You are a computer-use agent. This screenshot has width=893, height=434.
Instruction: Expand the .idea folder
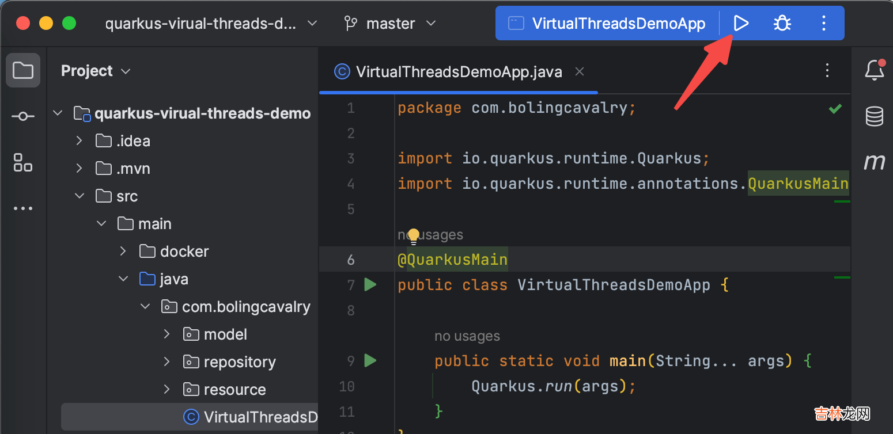tap(80, 141)
